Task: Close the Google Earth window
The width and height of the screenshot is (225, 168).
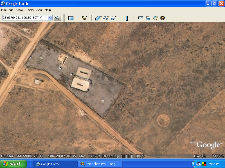Action: 221,4
